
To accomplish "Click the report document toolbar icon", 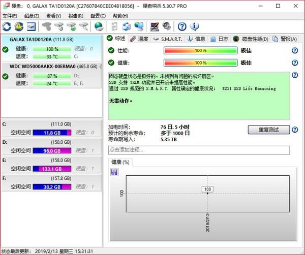I will click(x=114, y=26).
